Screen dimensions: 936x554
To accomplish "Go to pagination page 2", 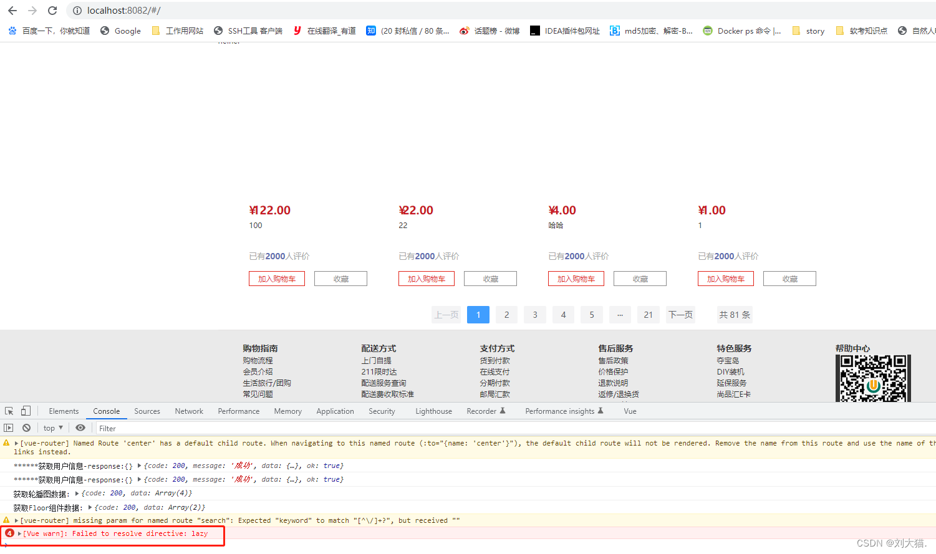I will point(507,315).
